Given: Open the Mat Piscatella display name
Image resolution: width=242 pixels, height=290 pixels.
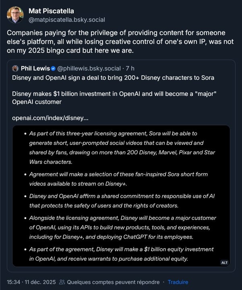Looking at the screenshot, I should click(x=51, y=11).
